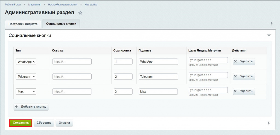This screenshot has width=280, height=135.
Task: Delete the WhatsApp row
Action: 244,62
